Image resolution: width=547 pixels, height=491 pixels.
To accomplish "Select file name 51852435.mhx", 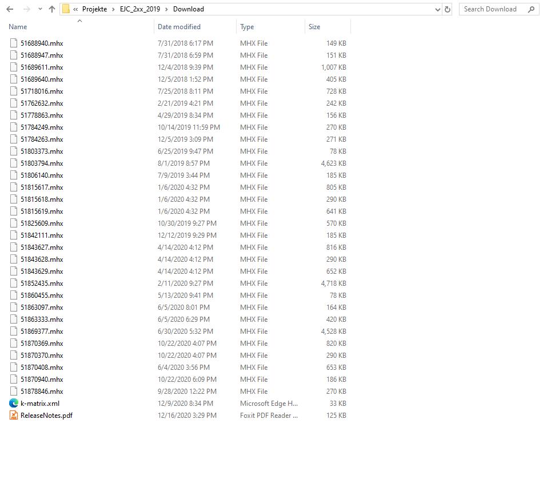I will click(42, 284).
